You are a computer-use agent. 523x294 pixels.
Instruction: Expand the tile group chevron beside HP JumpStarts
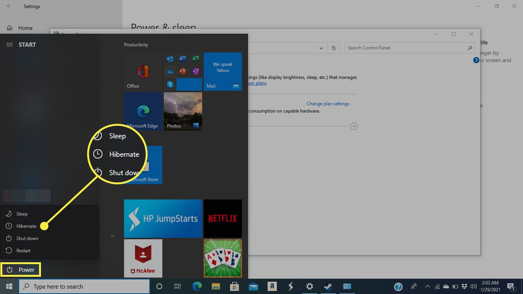point(113,236)
